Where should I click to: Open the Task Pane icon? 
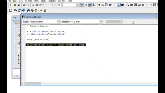point(106,5)
